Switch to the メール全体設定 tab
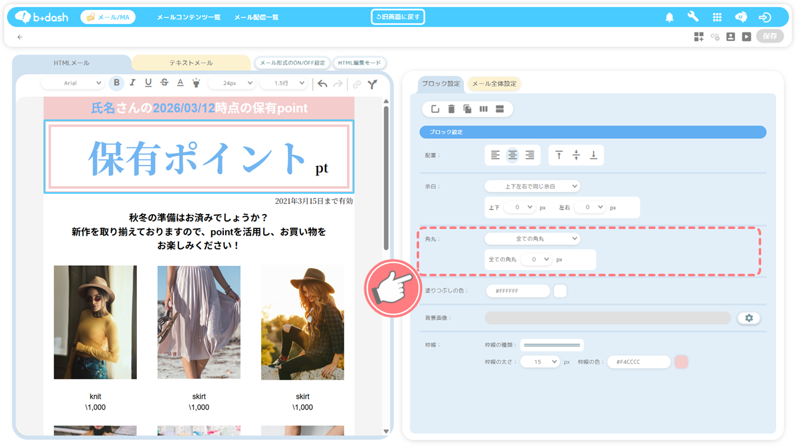The width and height of the screenshot is (796, 448). point(494,84)
